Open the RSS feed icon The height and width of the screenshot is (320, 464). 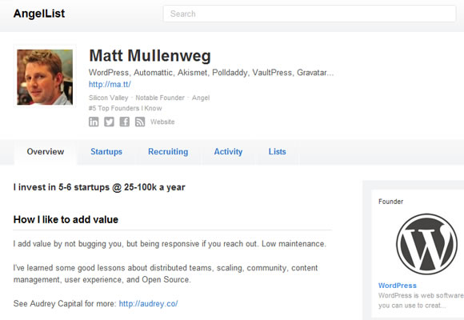140,122
